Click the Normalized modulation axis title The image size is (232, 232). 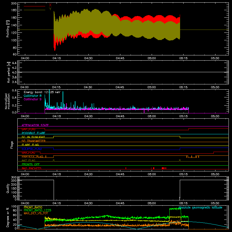click(x=7, y=101)
